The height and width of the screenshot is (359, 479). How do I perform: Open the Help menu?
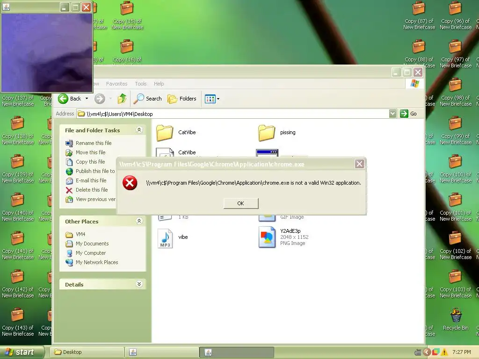tap(159, 84)
